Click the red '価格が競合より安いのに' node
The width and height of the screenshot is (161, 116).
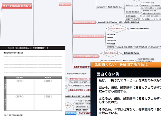tap(80, 79)
